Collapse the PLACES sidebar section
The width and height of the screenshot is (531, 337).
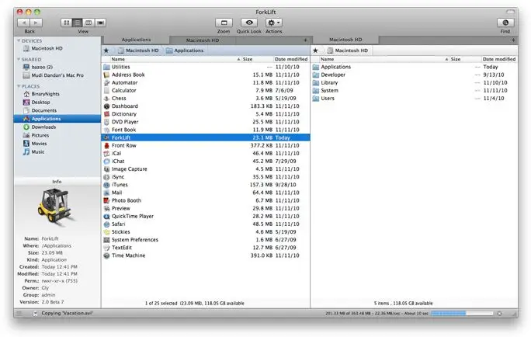coord(19,86)
